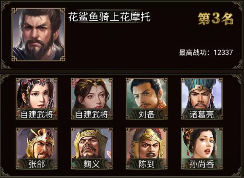The width and height of the screenshot is (244, 178).
Task: Click the 诸葛亮 name label
Action: [x=201, y=115]
